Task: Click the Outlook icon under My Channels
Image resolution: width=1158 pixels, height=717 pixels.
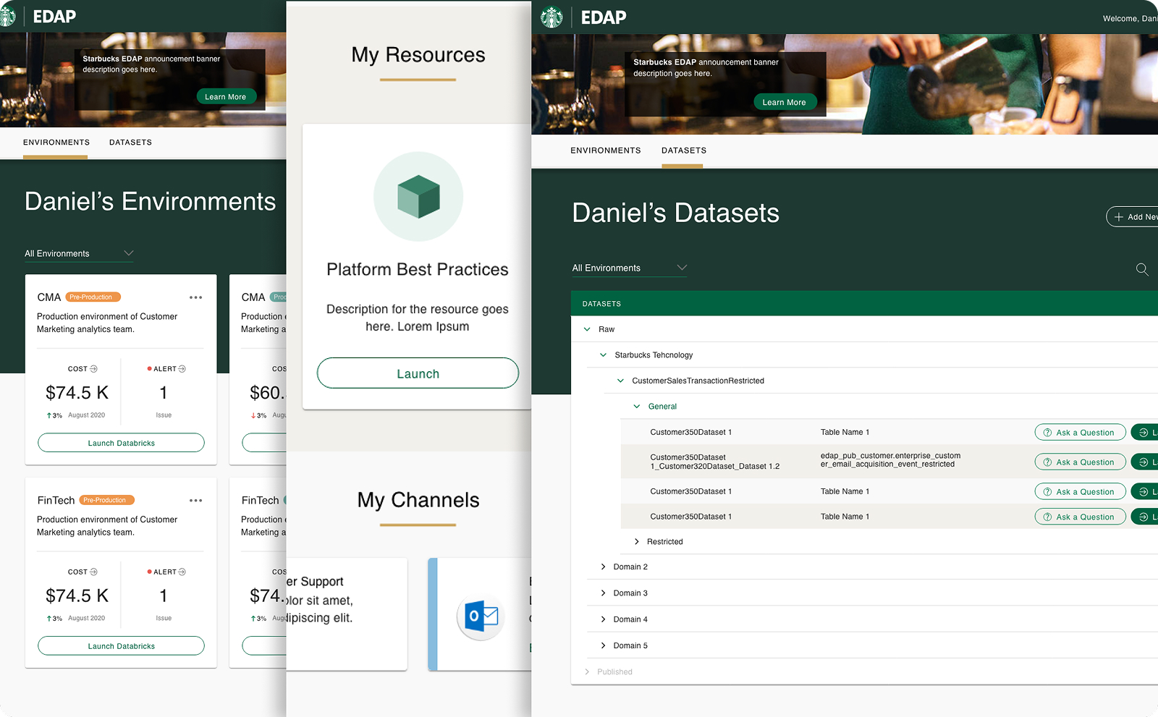Action: click(481, 617)
